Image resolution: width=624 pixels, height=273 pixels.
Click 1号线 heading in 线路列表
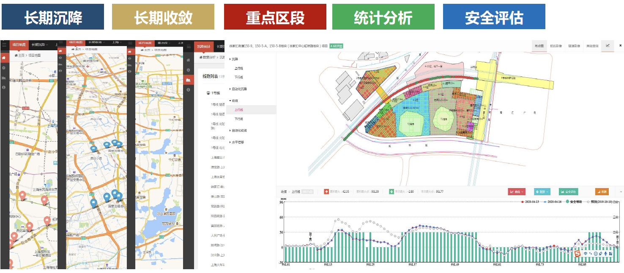[x=213, y=93]
